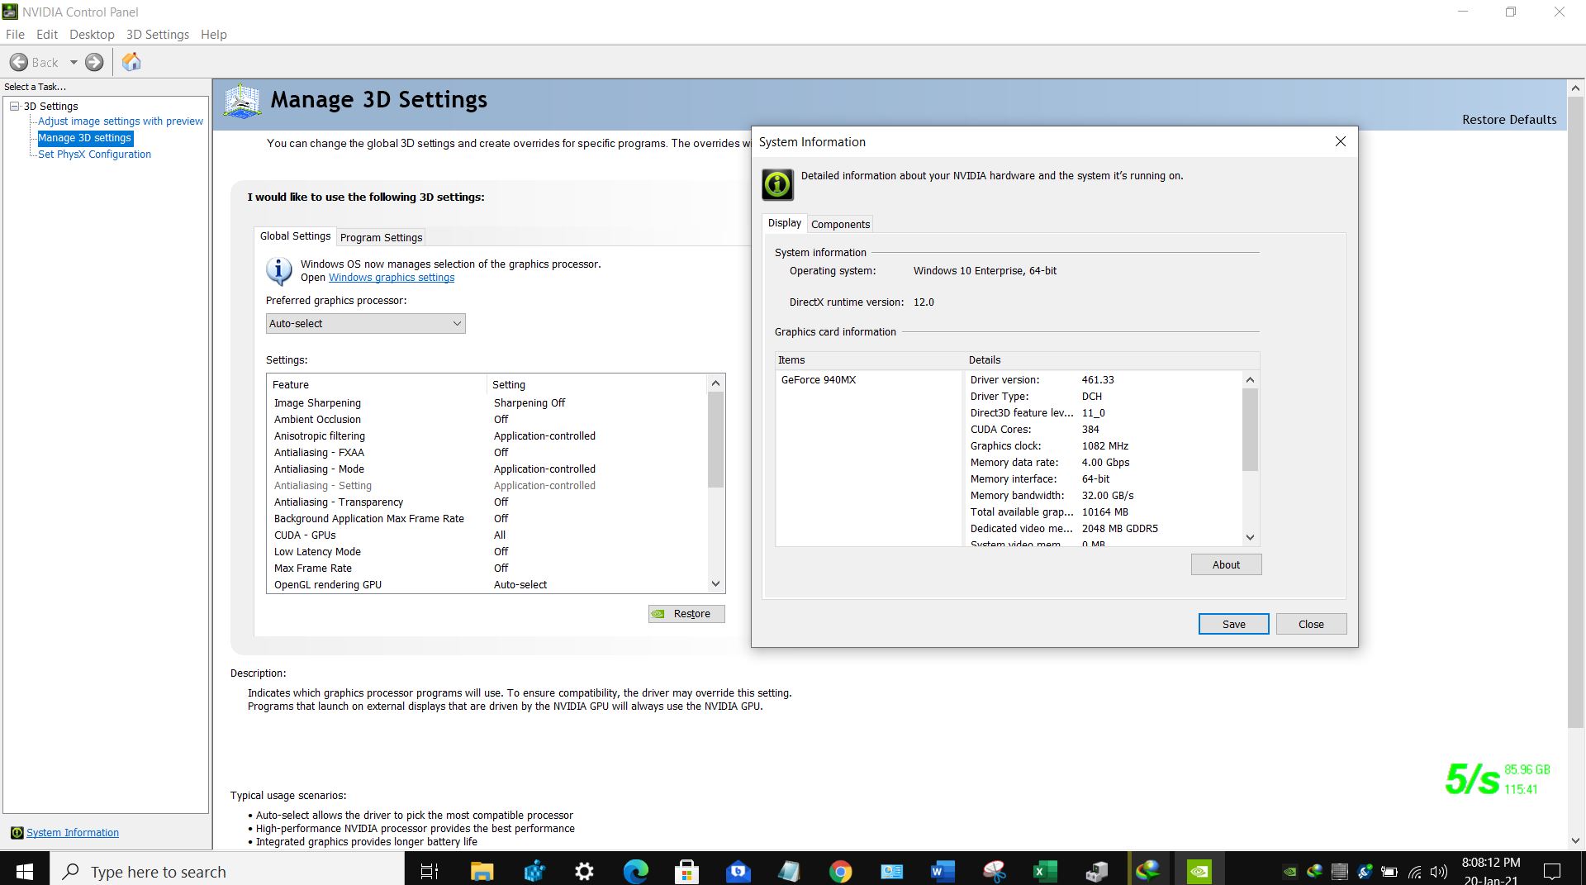This screenshot has height=885, width=1586.
Task: Open File Explorer from the taskbar
Action: [482, 871]
